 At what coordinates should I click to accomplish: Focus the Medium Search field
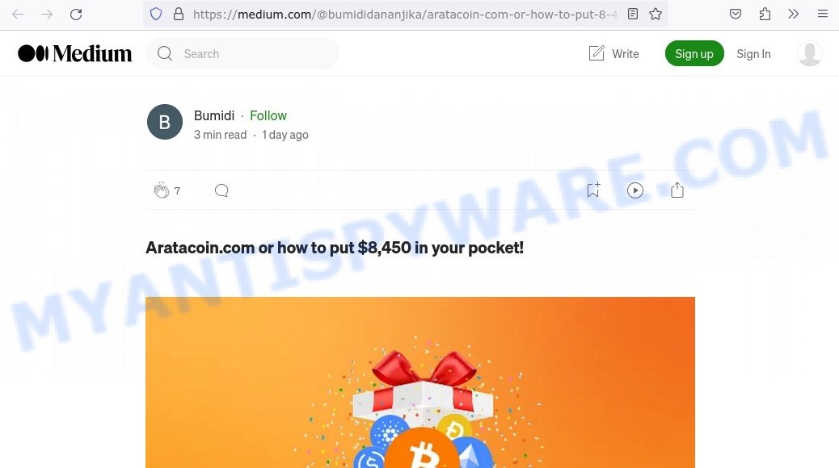pos(242,53)
